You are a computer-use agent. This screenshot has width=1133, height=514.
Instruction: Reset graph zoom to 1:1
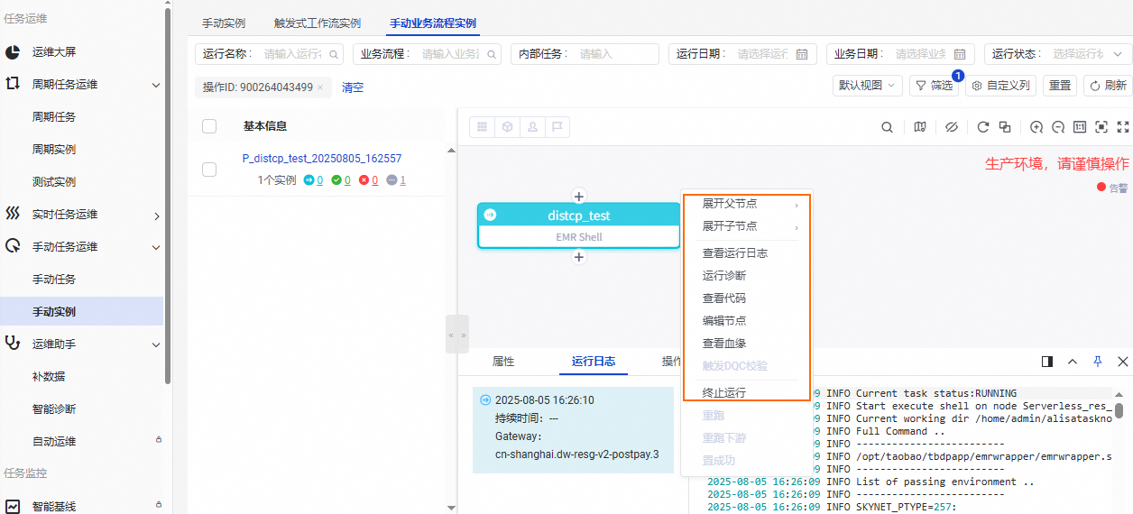coord(1080,127)
